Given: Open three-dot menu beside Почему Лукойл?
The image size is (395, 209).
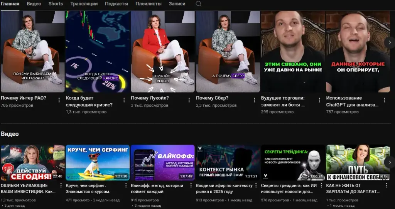Looking at the screenshot, I should tap(189, 100).
